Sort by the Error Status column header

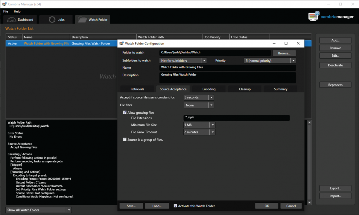coord(249,37)
